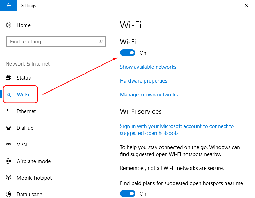The height and width of the screenshot is (198, 255).
Task: Click the Dial-up icon
Action: [9, 128]
